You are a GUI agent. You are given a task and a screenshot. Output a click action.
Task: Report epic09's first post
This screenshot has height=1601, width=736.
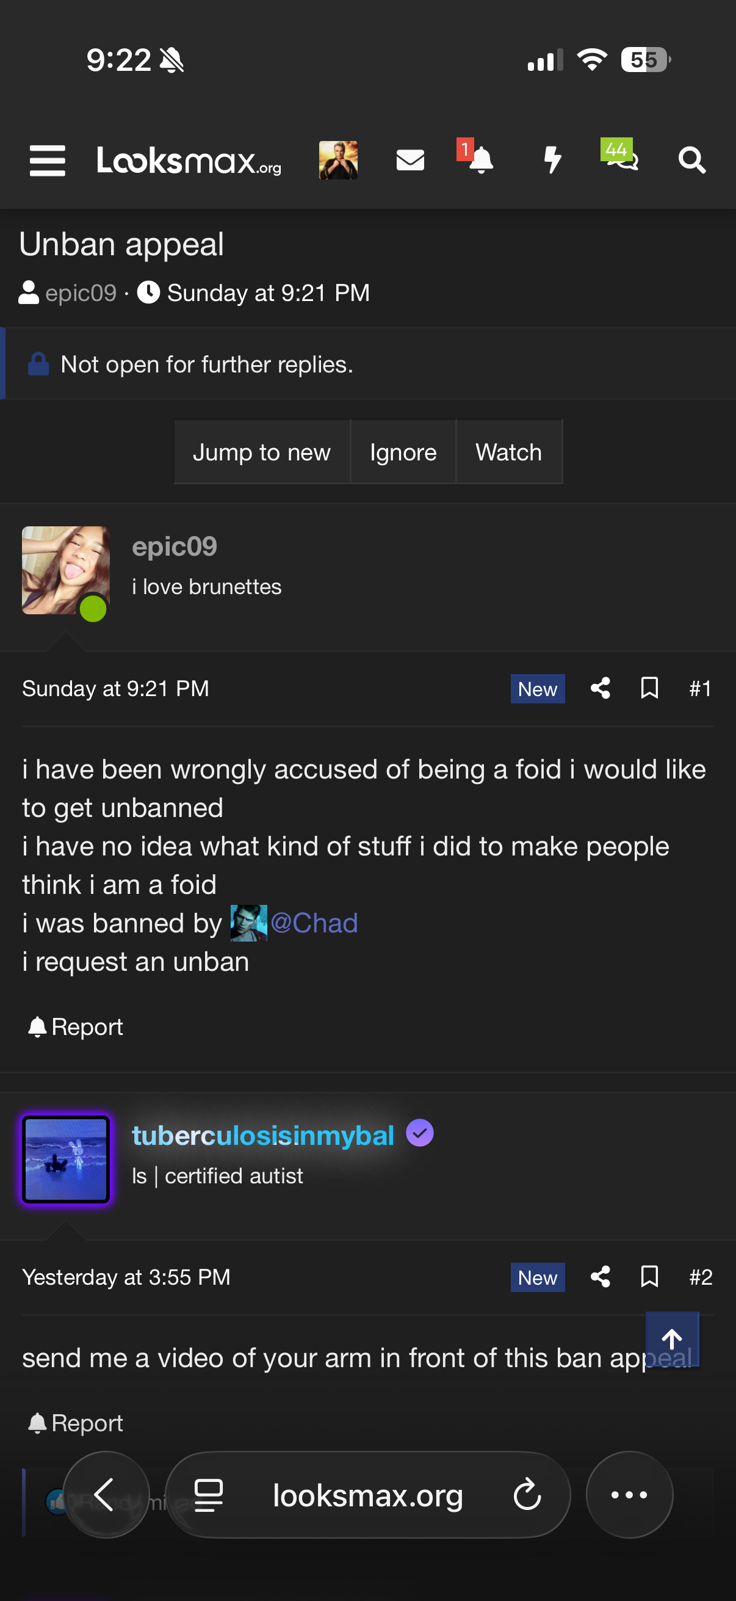(x=76, y=1027)
